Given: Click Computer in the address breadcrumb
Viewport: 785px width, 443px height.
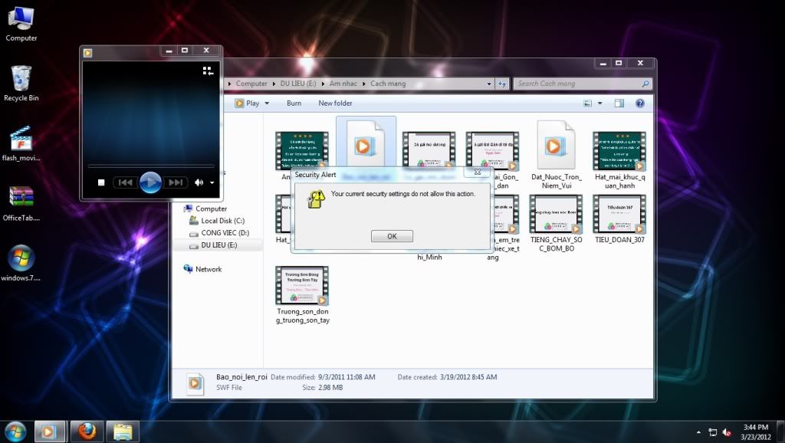Looking at the screenshot, I should coord(251,84).
